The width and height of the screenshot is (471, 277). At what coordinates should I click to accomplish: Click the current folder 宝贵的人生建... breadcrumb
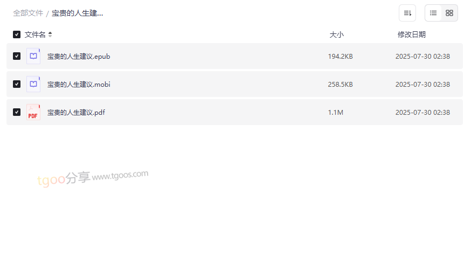pos(77,13)
